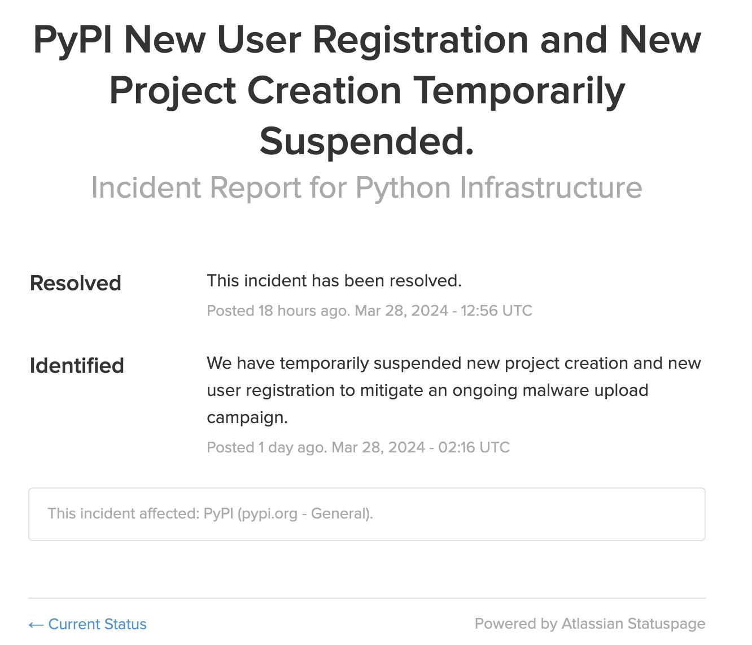The image size is (752, 645).
Task: Click 'This incident affected:' label text
Action: click(x=123, y=513)
